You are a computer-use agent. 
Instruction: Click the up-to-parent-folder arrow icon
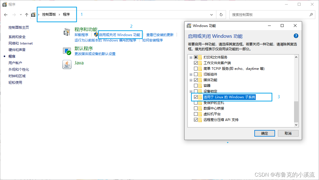[26, 14]
